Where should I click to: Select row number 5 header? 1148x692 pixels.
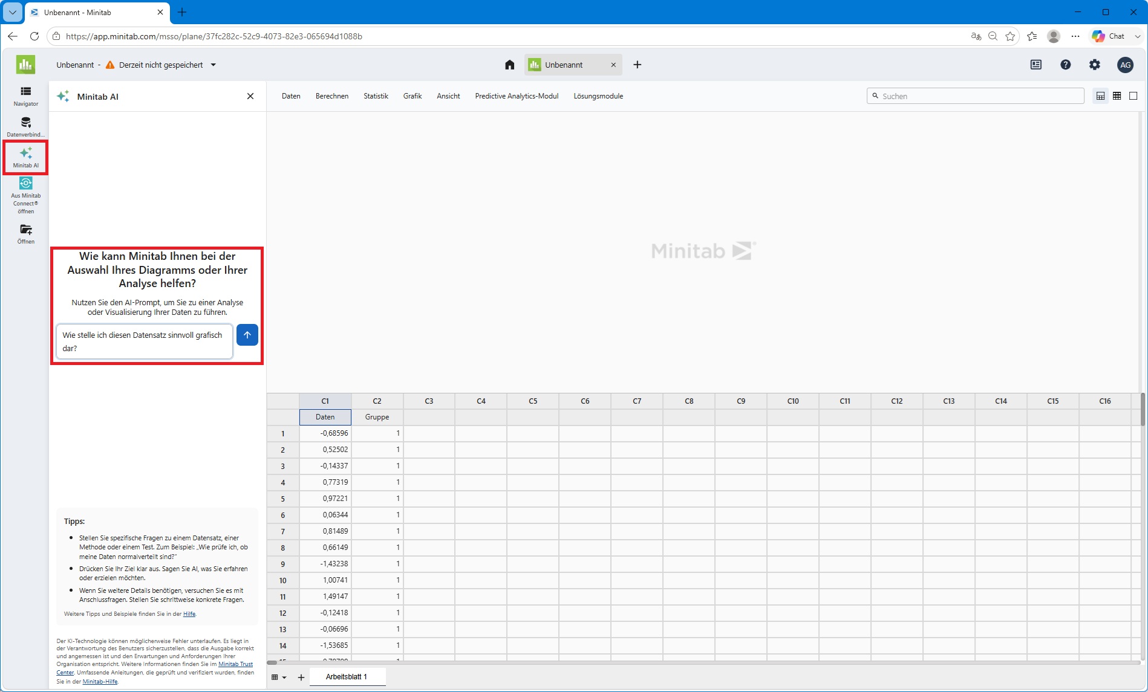[282, 499]
